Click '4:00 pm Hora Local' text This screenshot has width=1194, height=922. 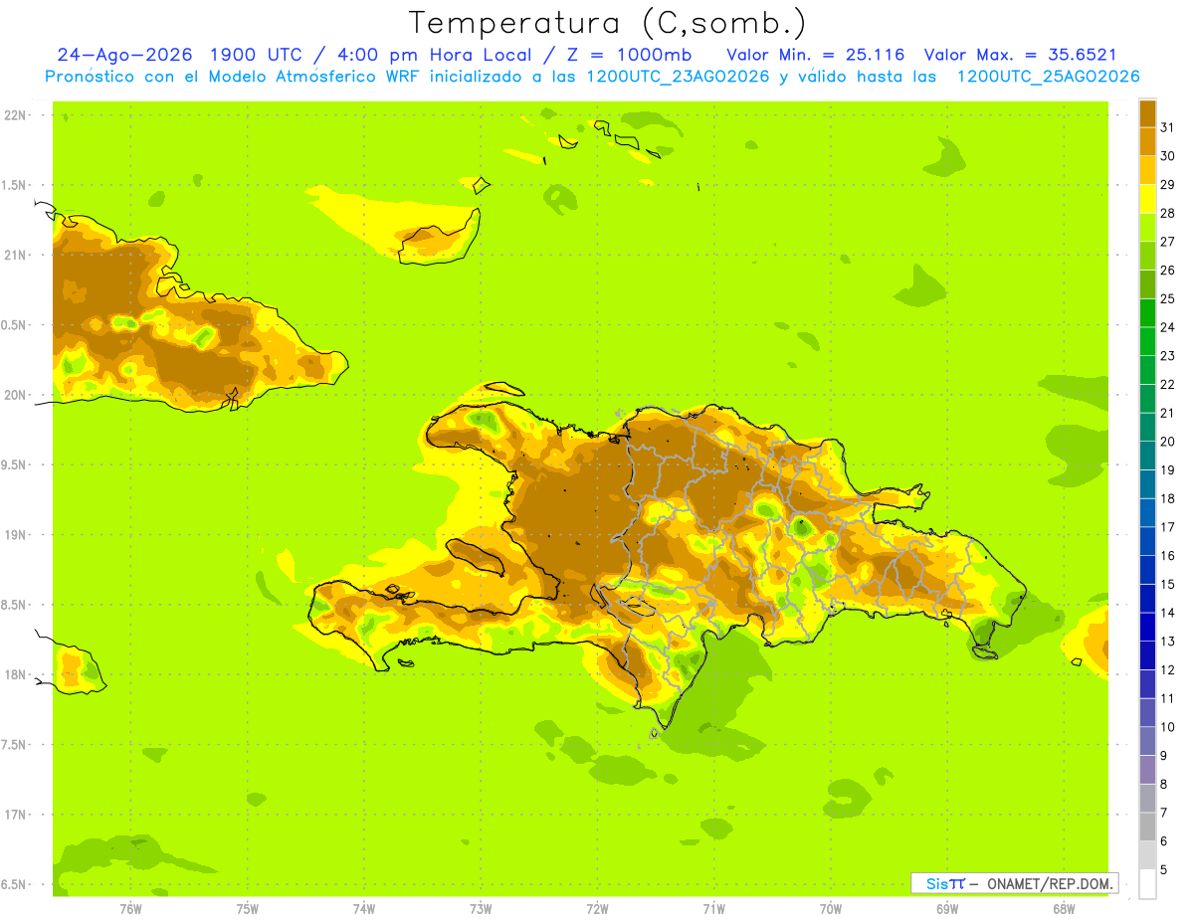[x=439, y=55]
